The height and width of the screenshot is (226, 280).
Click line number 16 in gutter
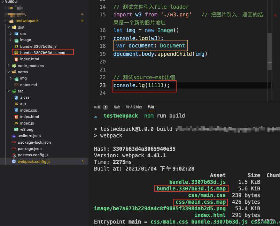[103, 30]
